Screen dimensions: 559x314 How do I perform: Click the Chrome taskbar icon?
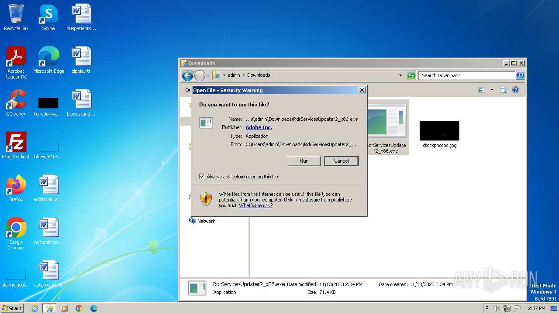click(x=79, y=308)
